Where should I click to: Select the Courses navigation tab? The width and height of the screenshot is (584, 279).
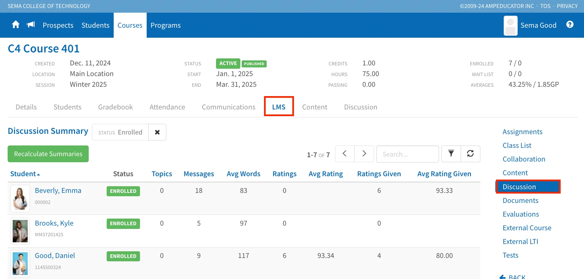pyautogui.click(x=130, y=25)
